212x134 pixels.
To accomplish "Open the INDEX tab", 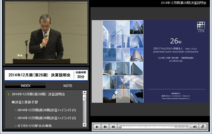I will [x=25, y=86].
